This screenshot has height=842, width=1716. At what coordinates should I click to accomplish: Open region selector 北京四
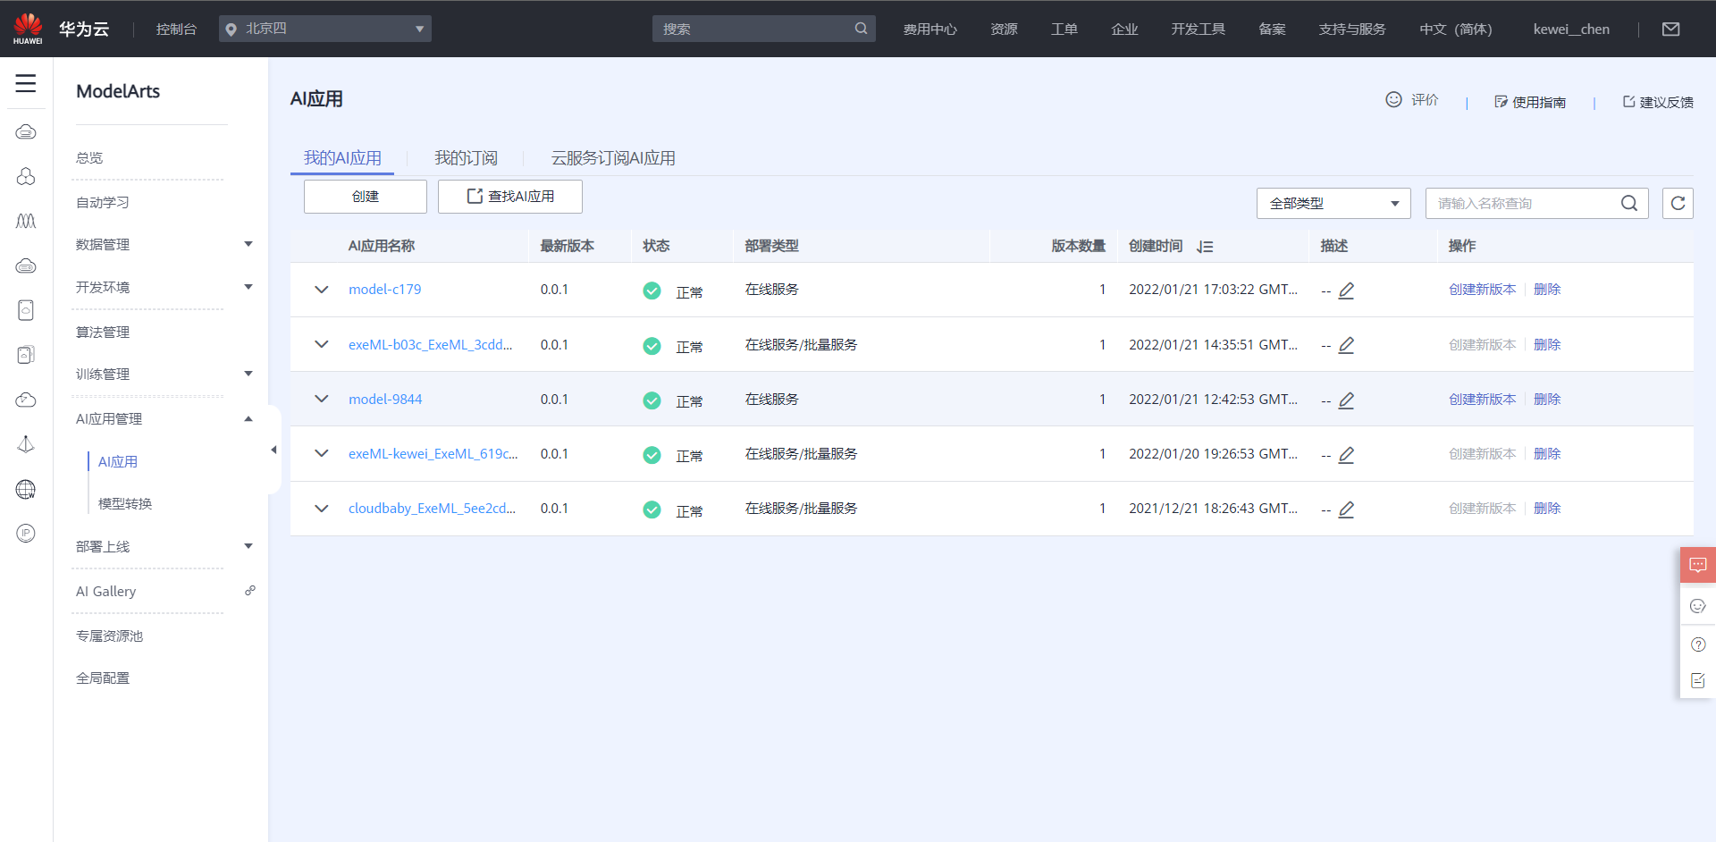pyautogui.click(x=324, y=29)
